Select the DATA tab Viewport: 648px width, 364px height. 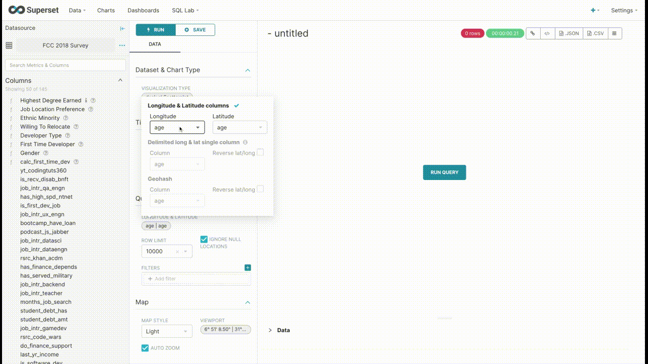155,44
